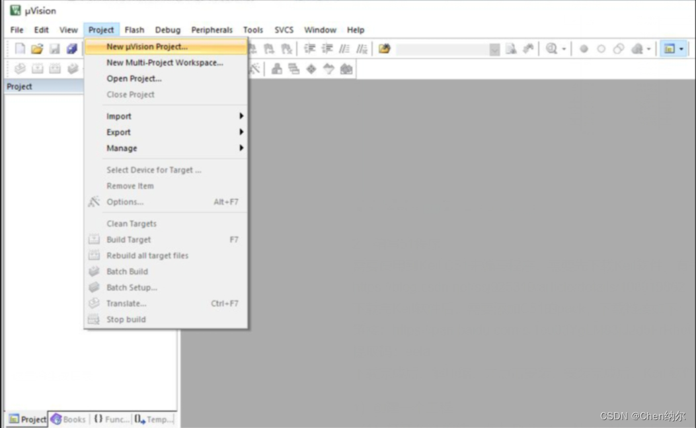
Task: Open the SVCS menu
Action: pyautogui.click(x=284, y=30)
